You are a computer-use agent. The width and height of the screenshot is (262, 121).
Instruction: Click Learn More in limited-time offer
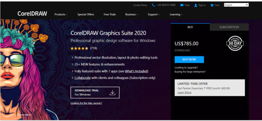[184, 92]
